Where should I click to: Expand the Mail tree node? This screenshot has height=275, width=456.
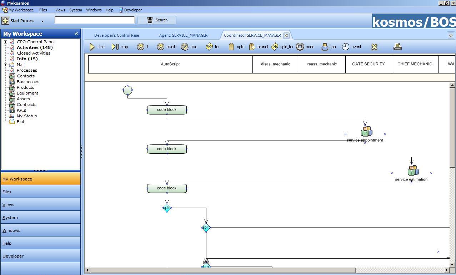pos(6,65)
